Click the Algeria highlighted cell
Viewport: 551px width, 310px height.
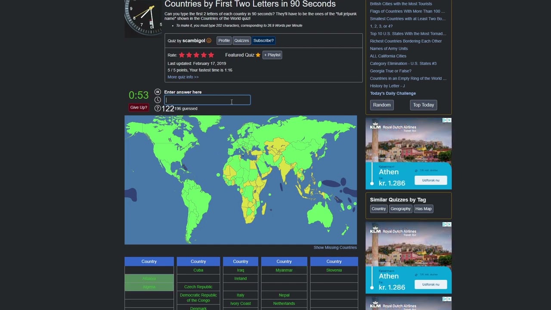point(149,287)
